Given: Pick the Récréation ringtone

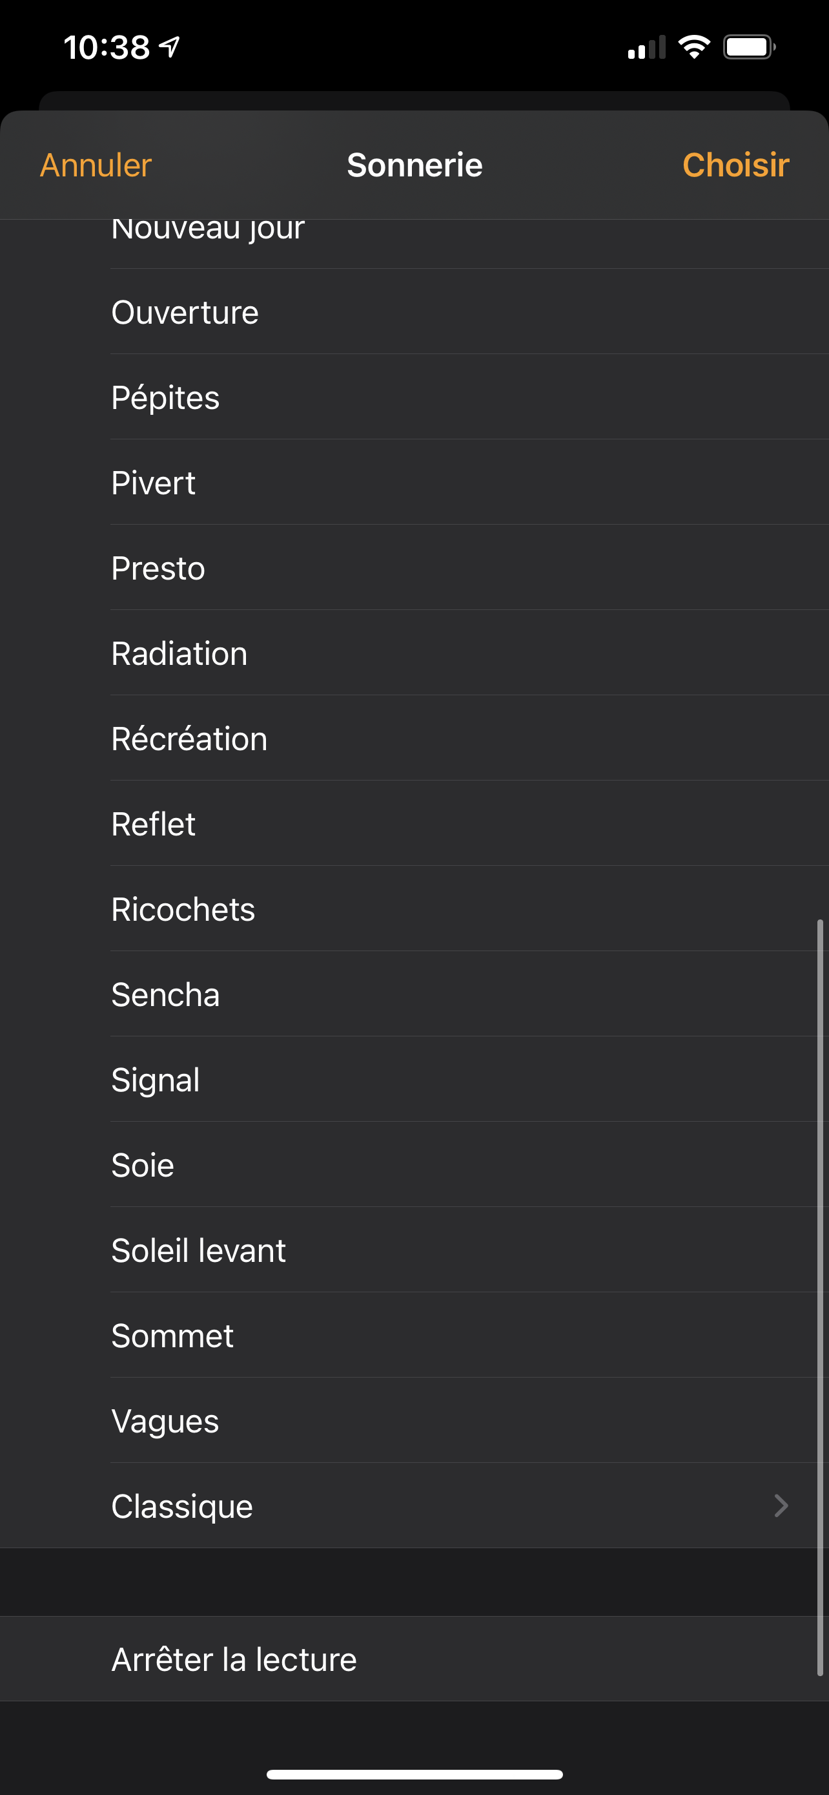Looking at the screenshot, I should click(x=189, y=739).
